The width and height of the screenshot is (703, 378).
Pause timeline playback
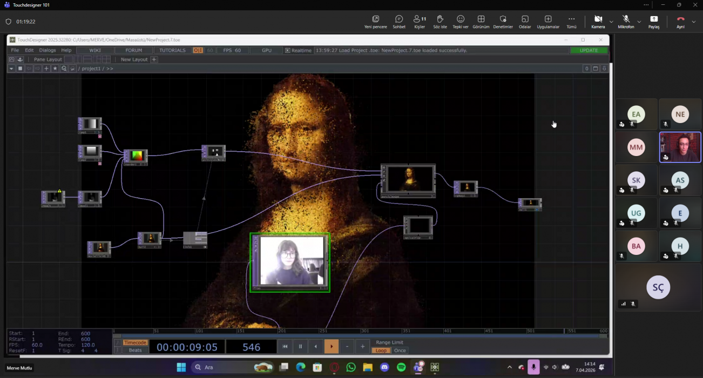coord(300,347)
